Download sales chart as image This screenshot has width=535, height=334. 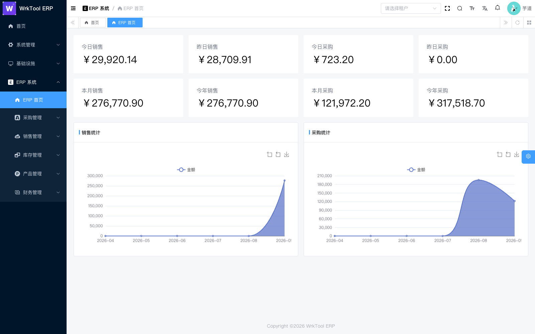[x=287, y=154]
